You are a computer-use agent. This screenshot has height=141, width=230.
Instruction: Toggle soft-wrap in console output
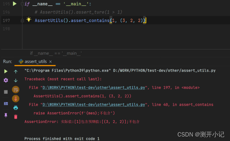click(16, 90)
